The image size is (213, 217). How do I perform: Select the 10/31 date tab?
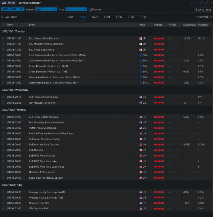pos(95,17)
